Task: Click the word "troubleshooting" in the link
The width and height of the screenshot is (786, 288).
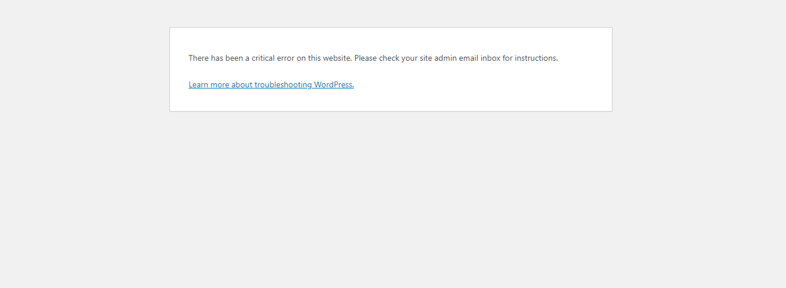Action: pos(283,84)
